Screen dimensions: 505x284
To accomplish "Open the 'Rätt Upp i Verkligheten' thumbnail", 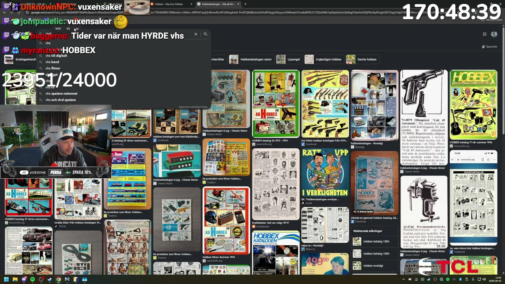I will (325, 173).
